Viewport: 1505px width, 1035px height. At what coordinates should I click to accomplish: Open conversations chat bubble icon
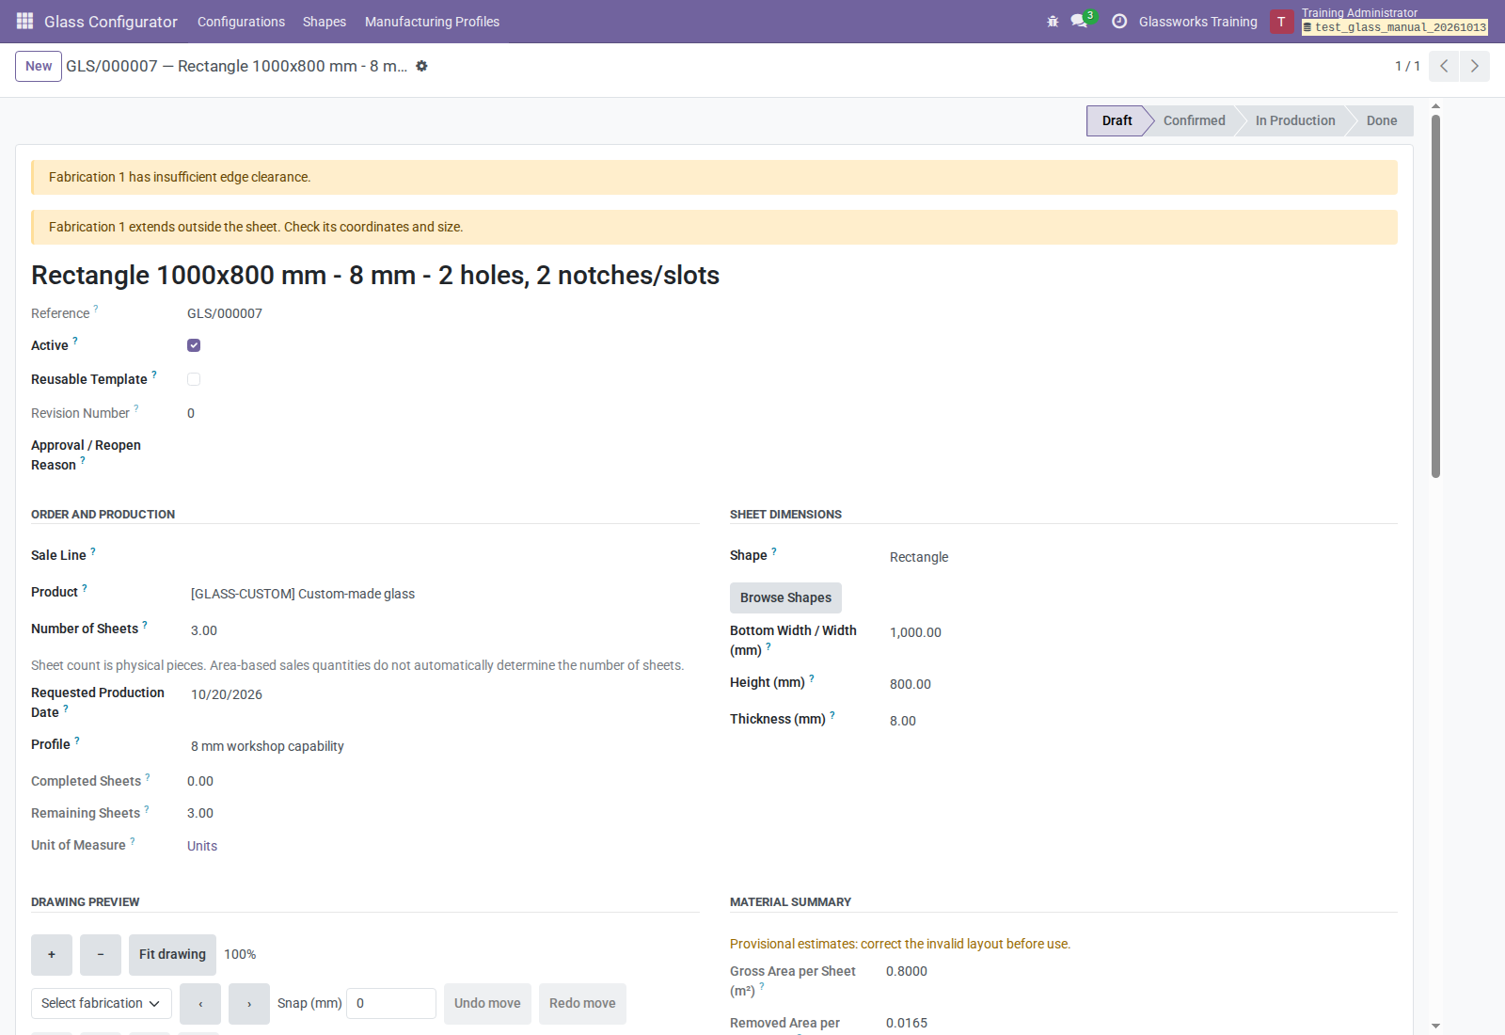[x=1079, y=21]
